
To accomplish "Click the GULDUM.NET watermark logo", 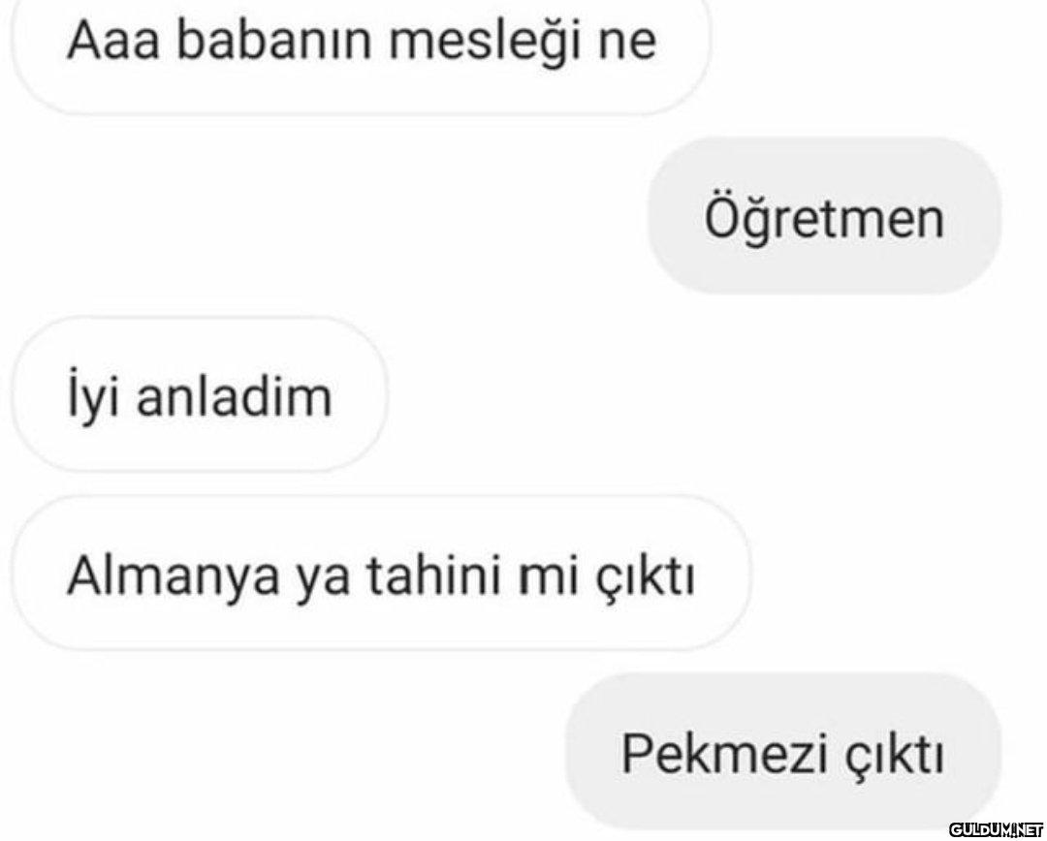I will tap(996, 829).
